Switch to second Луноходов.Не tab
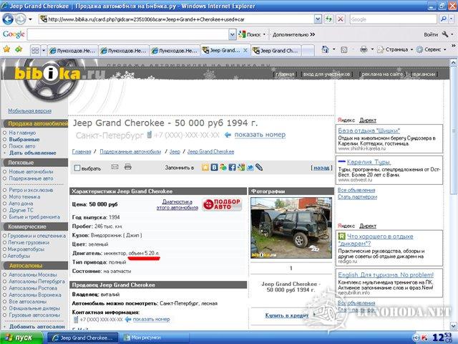The width and height of the screenshot is (458, 344). 124,50
